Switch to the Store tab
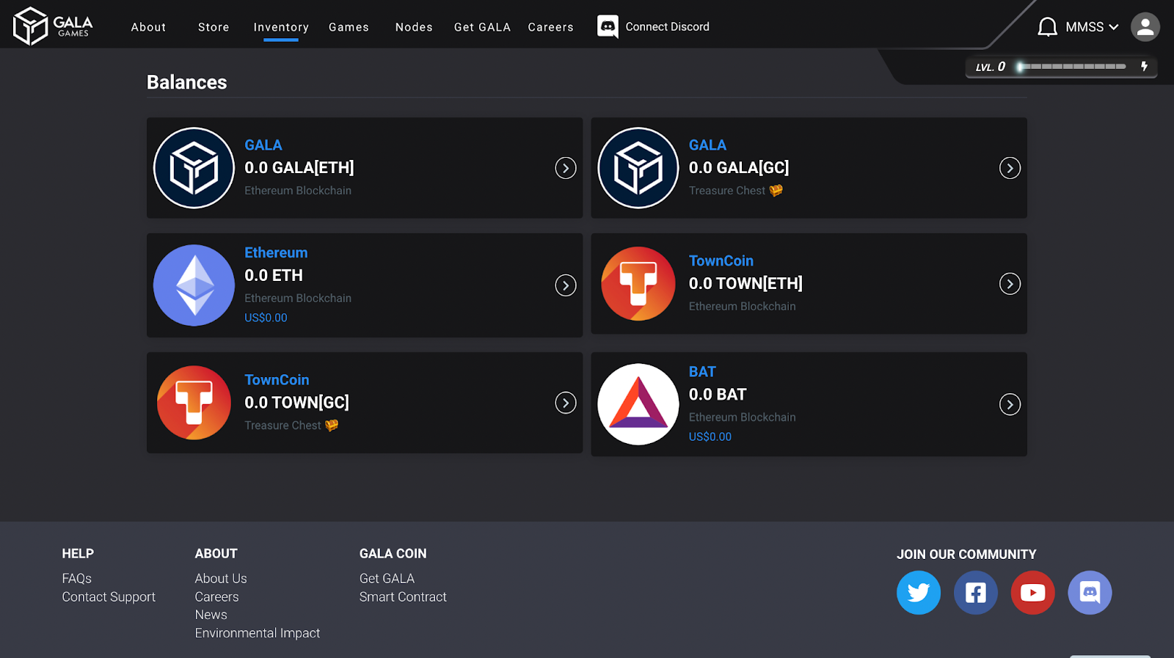This screenshot has height=658, width=1174. point(214,27)
